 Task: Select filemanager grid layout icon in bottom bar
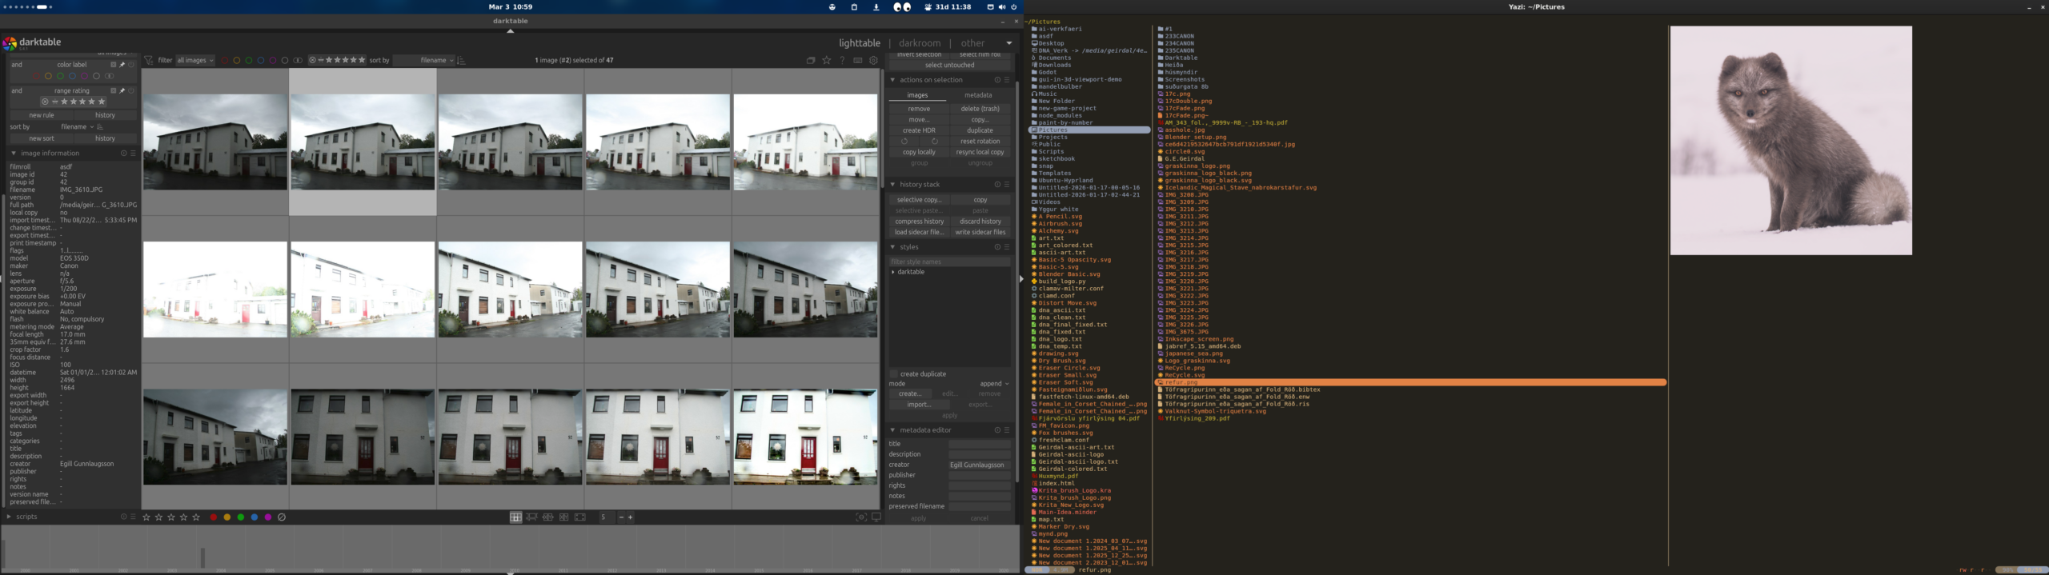(x=515, y=517)
